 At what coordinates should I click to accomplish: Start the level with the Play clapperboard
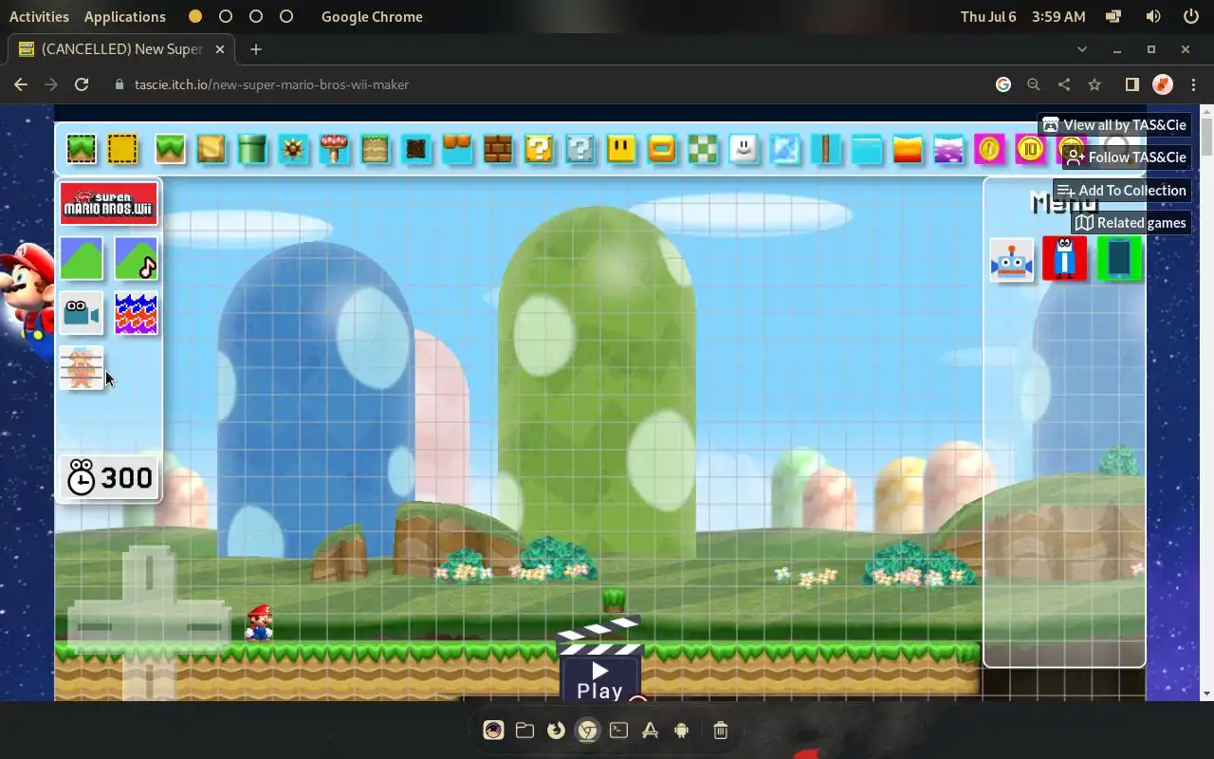(599, 660)
